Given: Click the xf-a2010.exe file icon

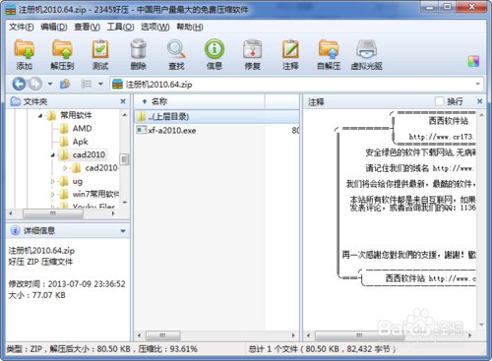Looking at the screenshot, I should point(142,130).
